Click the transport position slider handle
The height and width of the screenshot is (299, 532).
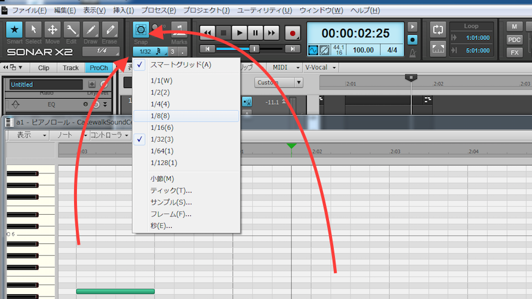pos(254,48)
